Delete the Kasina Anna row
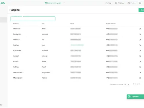This screenshot has height=108, width=144. [x=140, y=61]
